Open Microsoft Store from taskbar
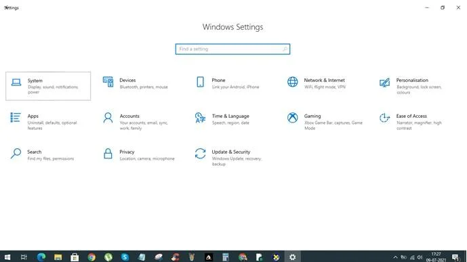 [x=75, y=257]
